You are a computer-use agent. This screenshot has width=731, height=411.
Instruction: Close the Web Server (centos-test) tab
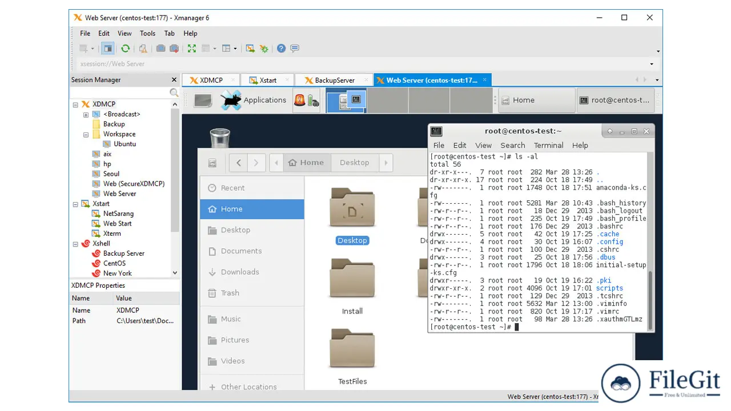click(x=485, y=80)
